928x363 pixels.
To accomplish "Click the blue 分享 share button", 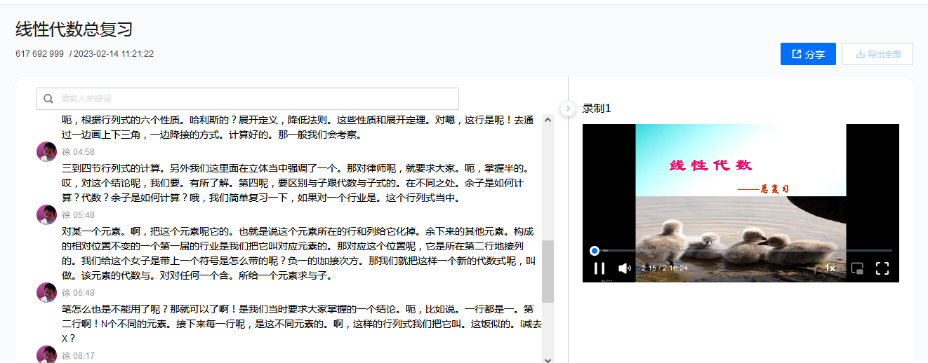I will tap(808, 54).
